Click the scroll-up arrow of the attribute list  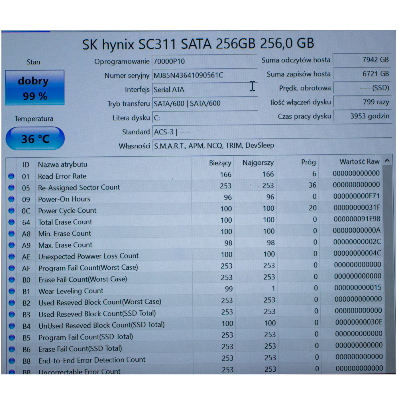pos(387,161)
